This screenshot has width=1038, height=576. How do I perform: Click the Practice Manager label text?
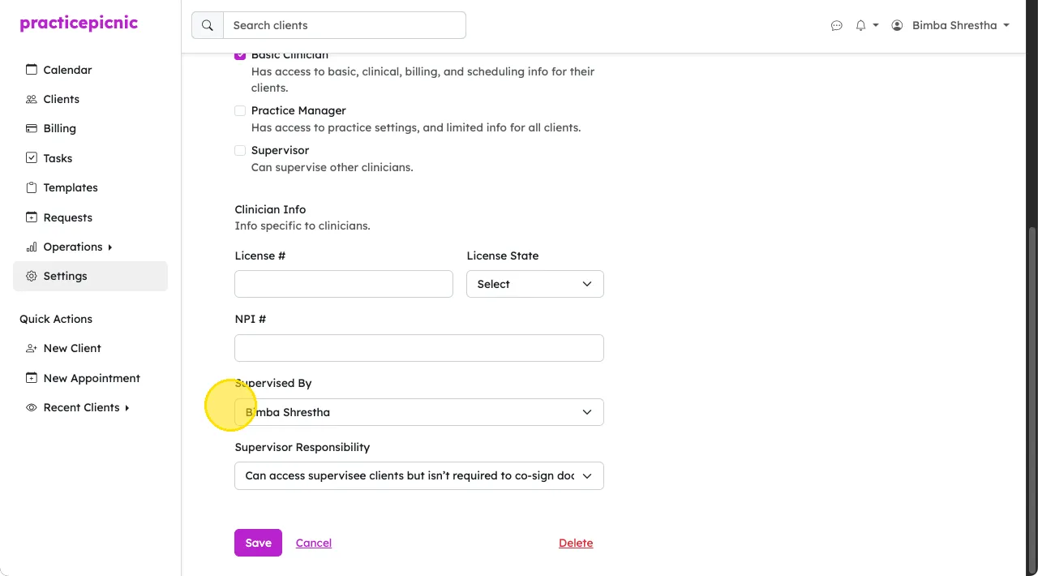pyautogui.click(x=298, y=110)
